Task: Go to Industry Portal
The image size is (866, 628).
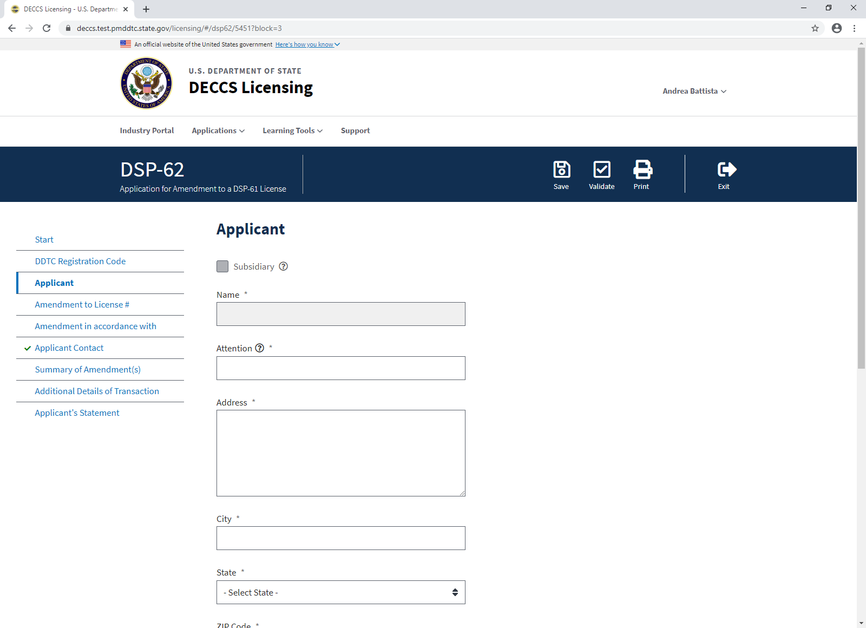Action: coord(147,130)
